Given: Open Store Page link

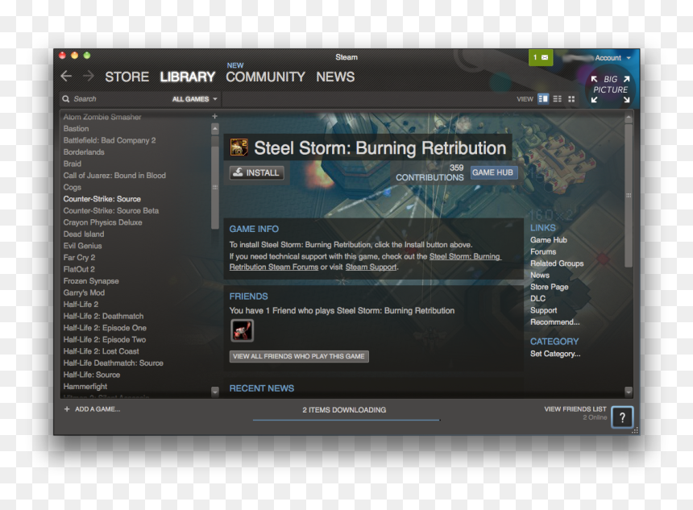Looking at the screenshot, I should tap(550, 287).
